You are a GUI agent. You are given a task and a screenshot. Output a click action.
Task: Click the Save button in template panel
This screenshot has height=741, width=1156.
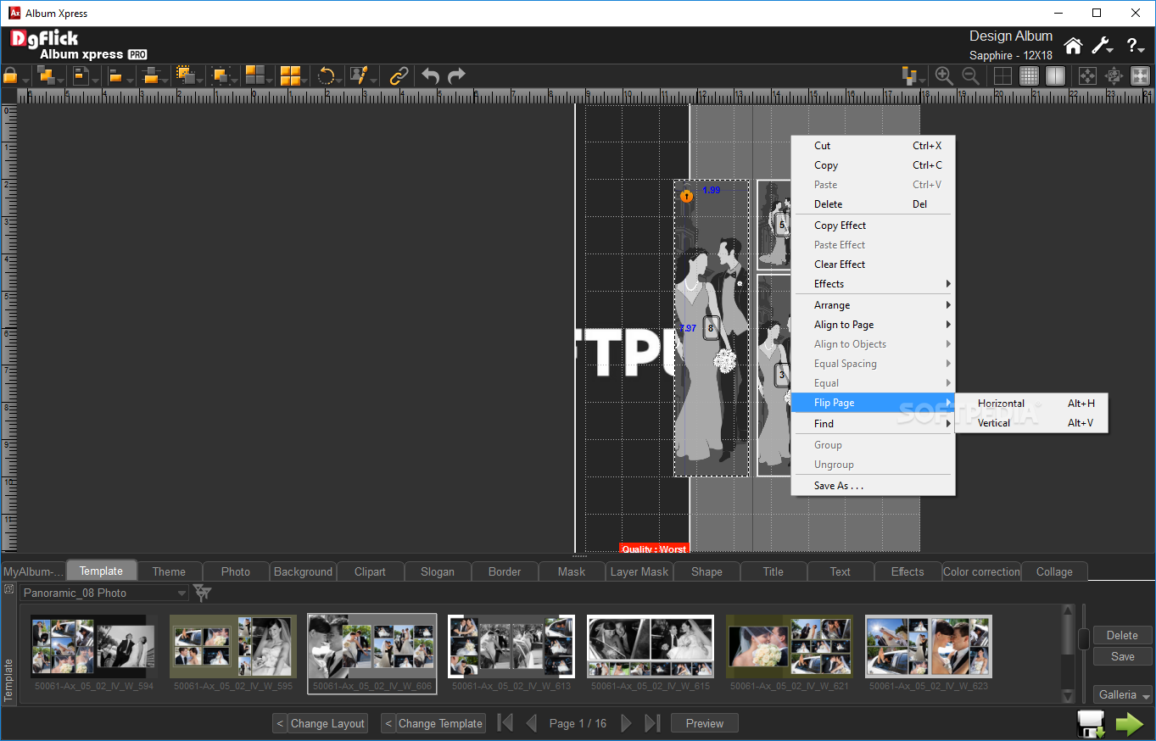pos(1122,656)
